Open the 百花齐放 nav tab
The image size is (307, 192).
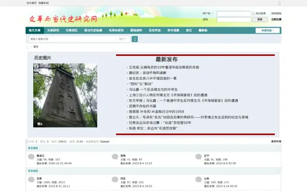tap(155, 30)
